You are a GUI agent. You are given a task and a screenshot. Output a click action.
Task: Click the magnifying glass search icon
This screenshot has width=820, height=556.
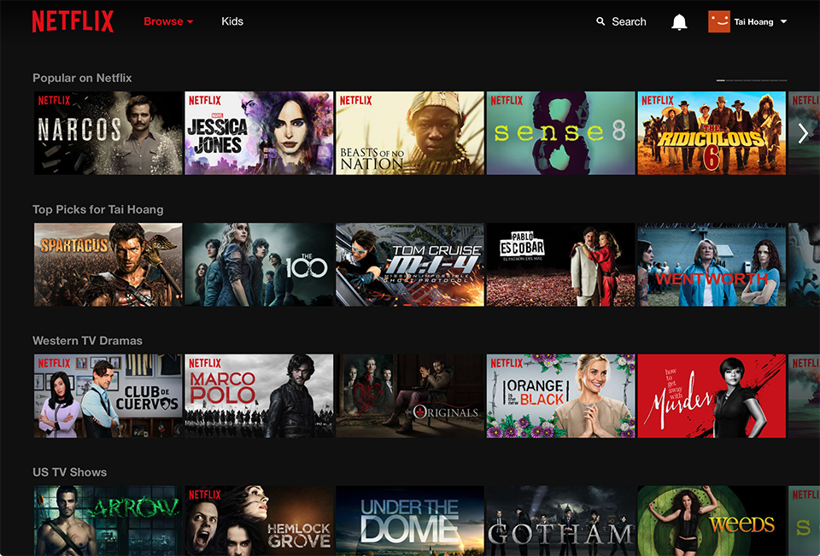(600, 22)
